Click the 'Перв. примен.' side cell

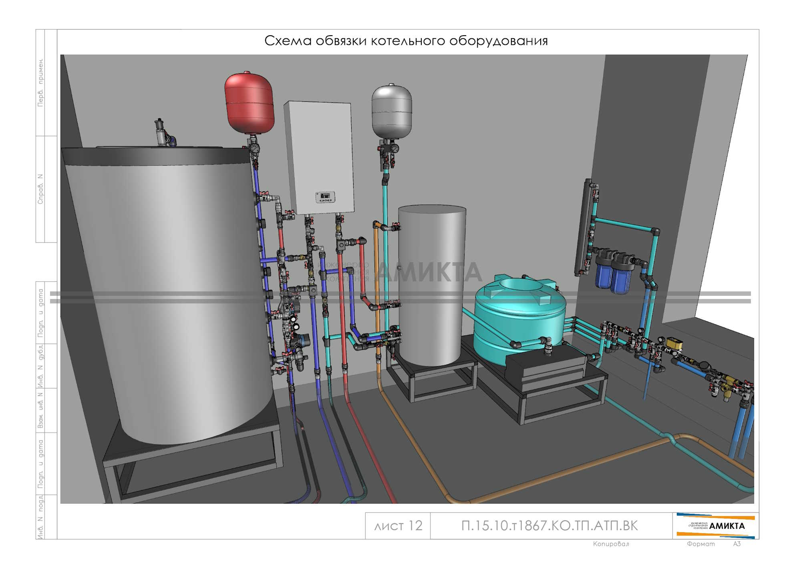(40, 82)
